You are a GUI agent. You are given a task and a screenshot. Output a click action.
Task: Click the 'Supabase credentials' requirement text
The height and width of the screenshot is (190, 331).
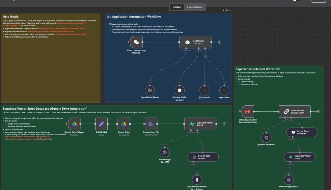(x=249, y=84)
